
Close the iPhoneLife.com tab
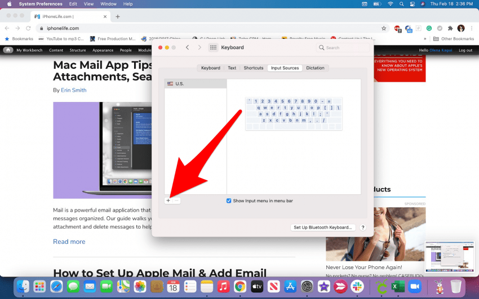pos(105,17)
